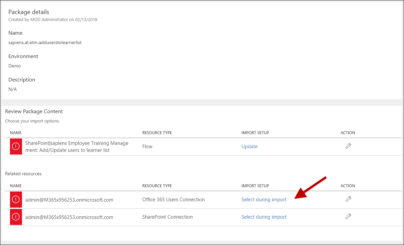404x245 pixels.
Task: Open wrench action for the Flow resource
Action: 348,146
